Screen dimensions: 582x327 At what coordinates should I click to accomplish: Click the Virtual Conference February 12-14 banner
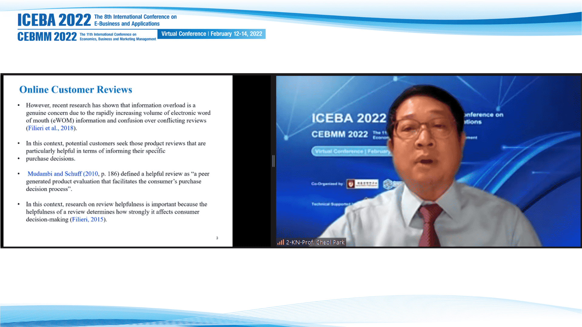pos(212,34)
